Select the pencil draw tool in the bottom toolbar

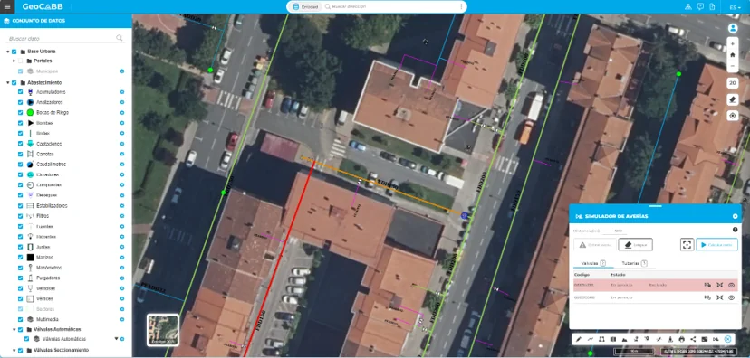579,339
